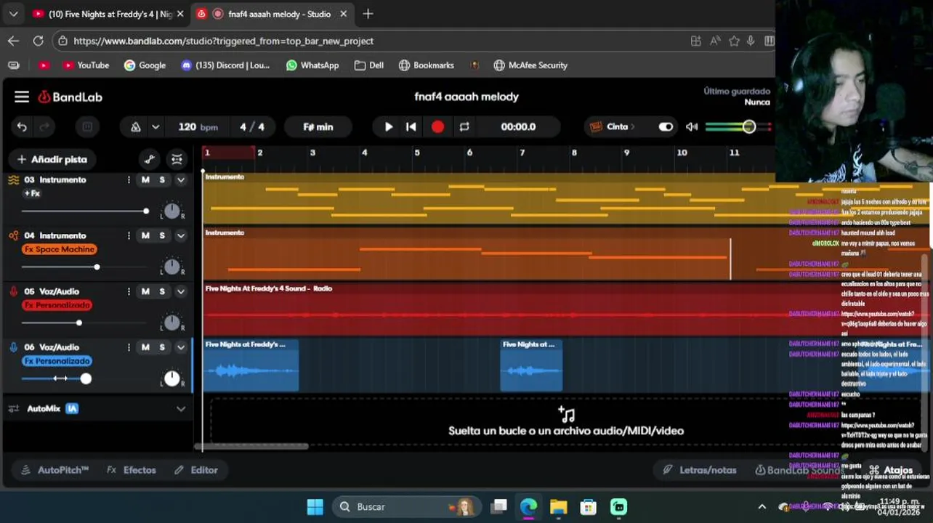Image resolution: width=933 pixels, height=523 pixels.
Task: Mute track 05 Voz/Audio
Action: [145, 291]
